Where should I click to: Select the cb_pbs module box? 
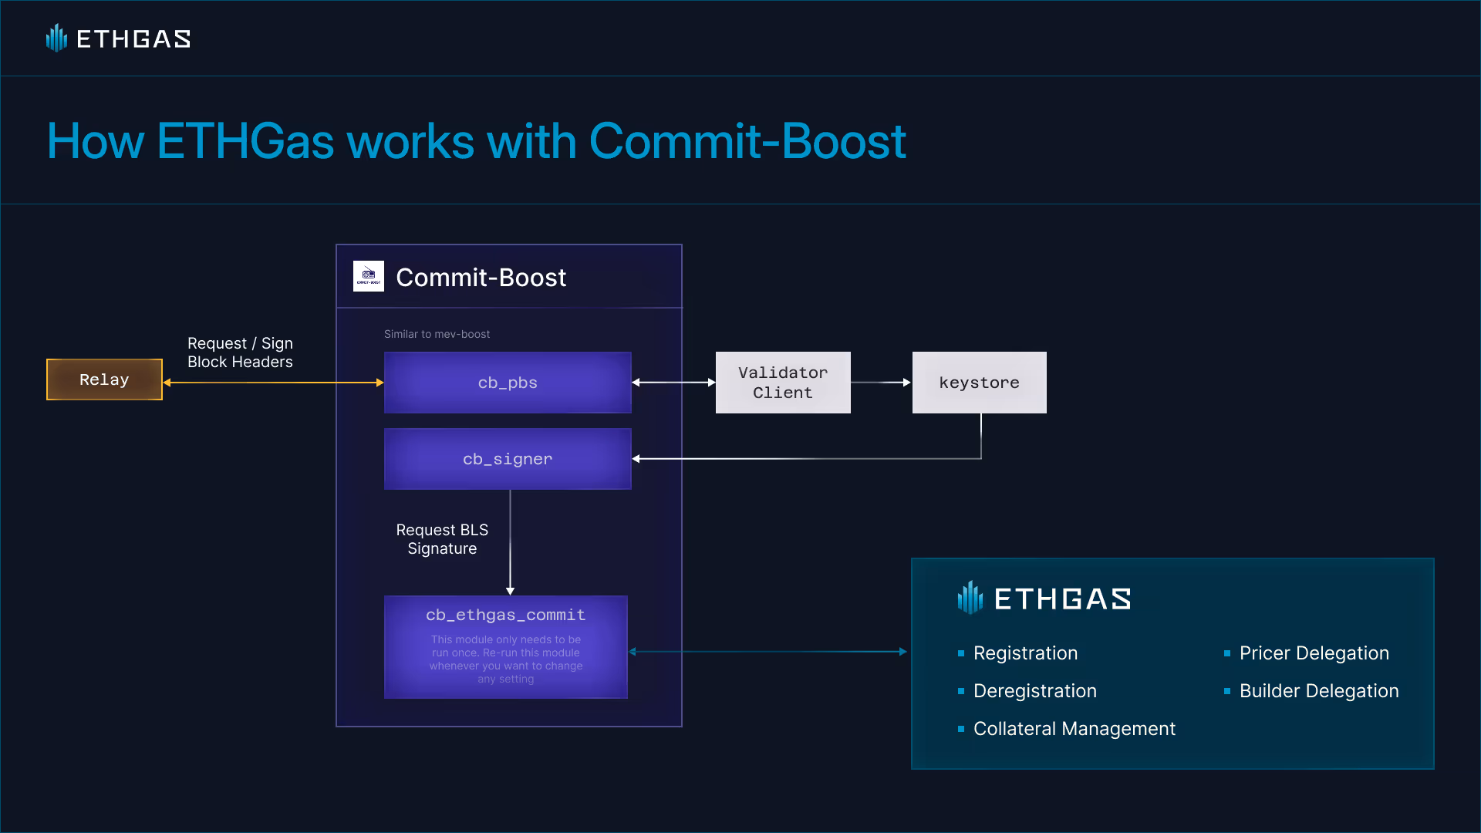[x=508, y=383]
